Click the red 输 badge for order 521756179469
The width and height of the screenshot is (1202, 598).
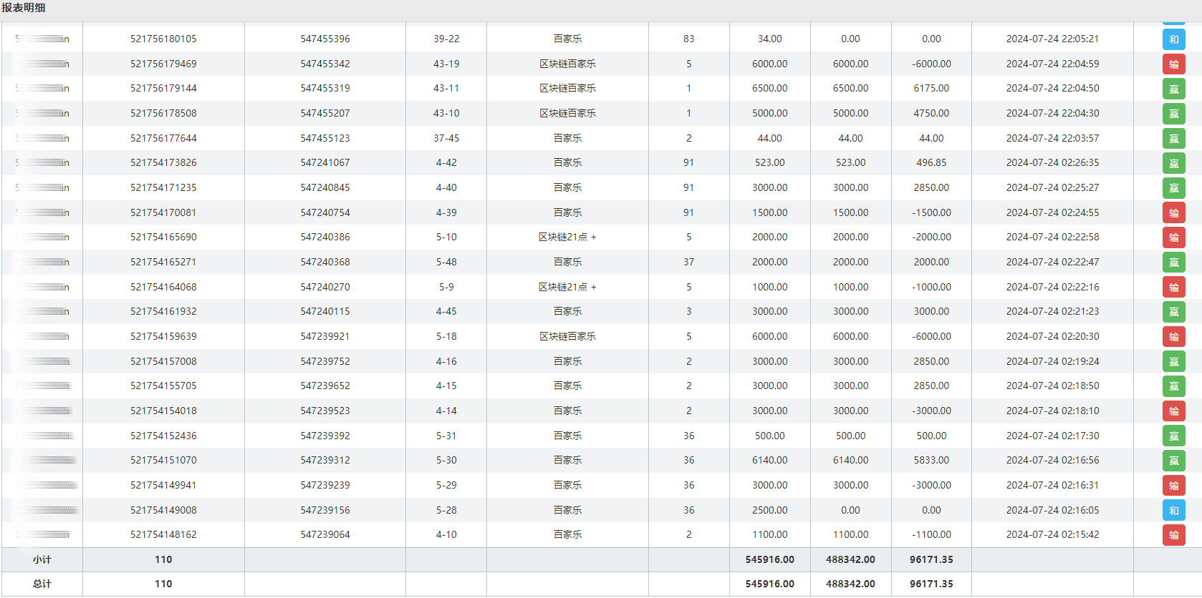click(1173, 64)
